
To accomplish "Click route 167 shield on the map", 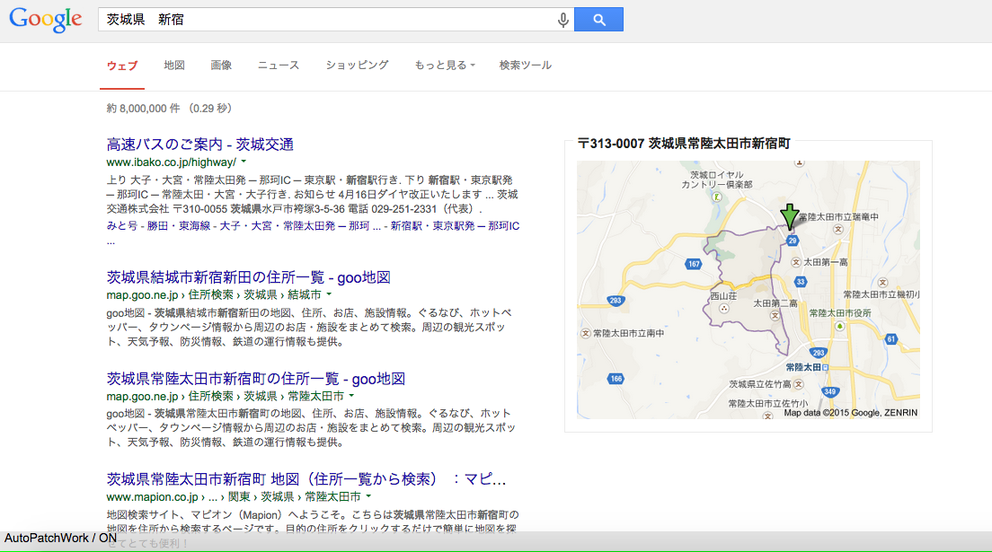I will click(x=694, y=264).
